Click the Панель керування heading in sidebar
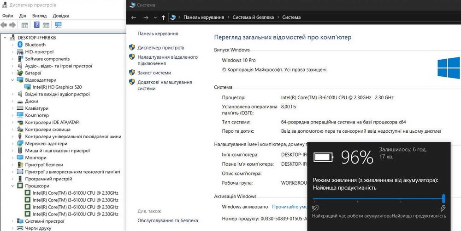 [x=158, y=34]
